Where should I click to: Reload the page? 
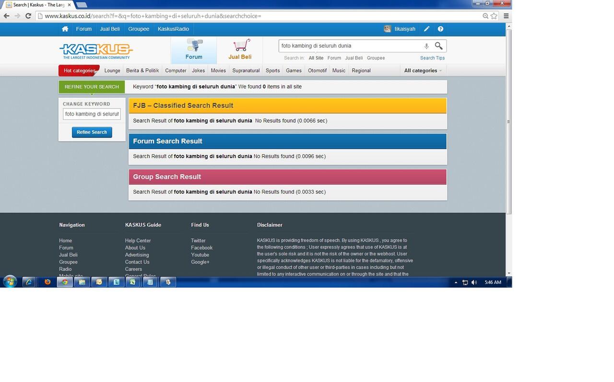coord(28,16)
